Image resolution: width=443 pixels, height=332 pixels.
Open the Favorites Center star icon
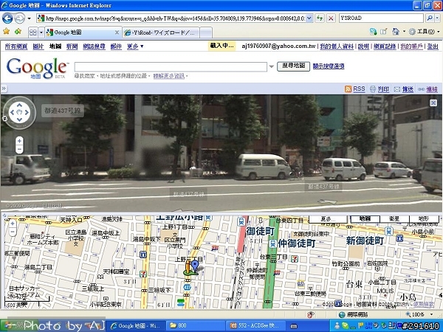coord(6,32)
